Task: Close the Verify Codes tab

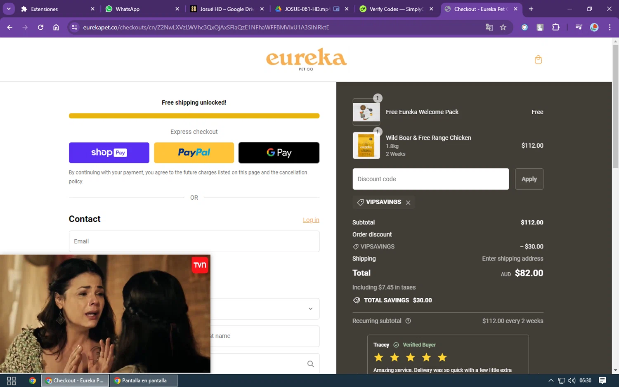Action: [431, 9]
